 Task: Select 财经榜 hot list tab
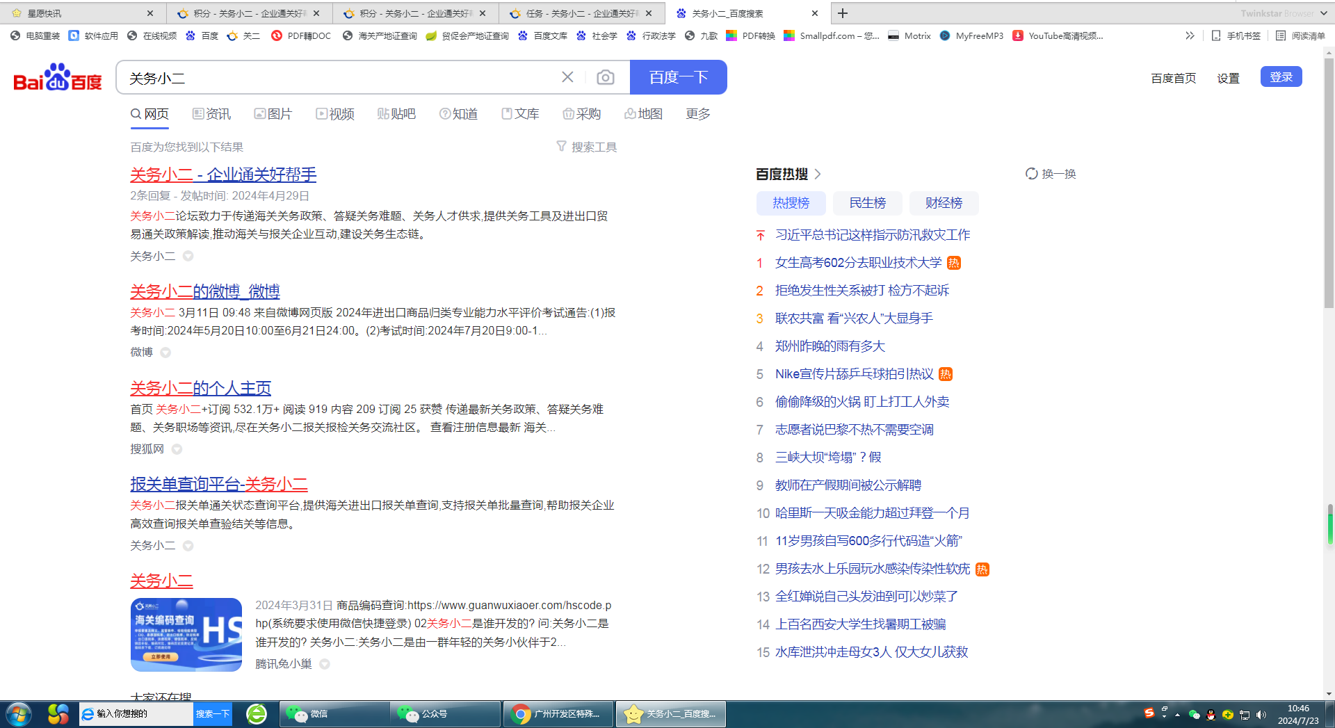coord(944,203)
